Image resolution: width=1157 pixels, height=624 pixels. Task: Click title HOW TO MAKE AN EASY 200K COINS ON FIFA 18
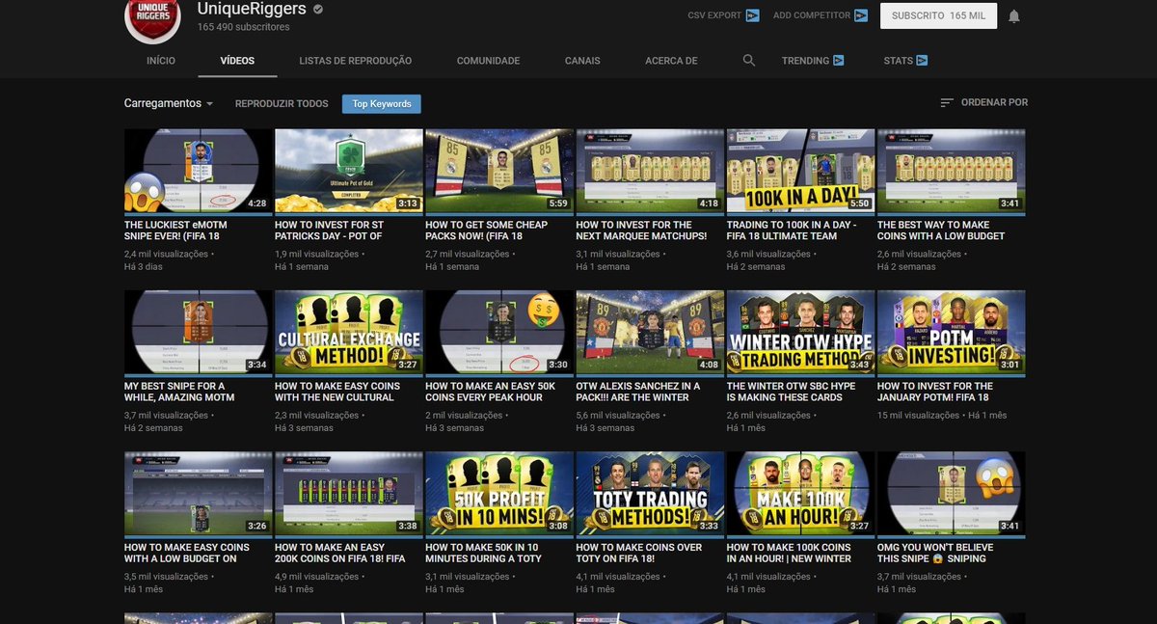[340, 553]
